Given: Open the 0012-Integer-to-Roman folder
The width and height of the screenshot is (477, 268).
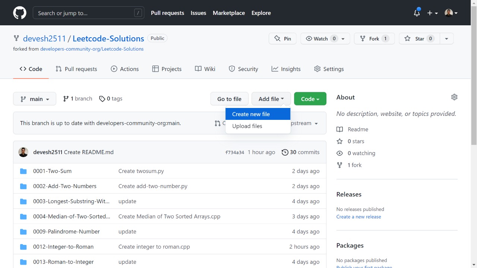Looking at the screenshot, I should 63,247.
